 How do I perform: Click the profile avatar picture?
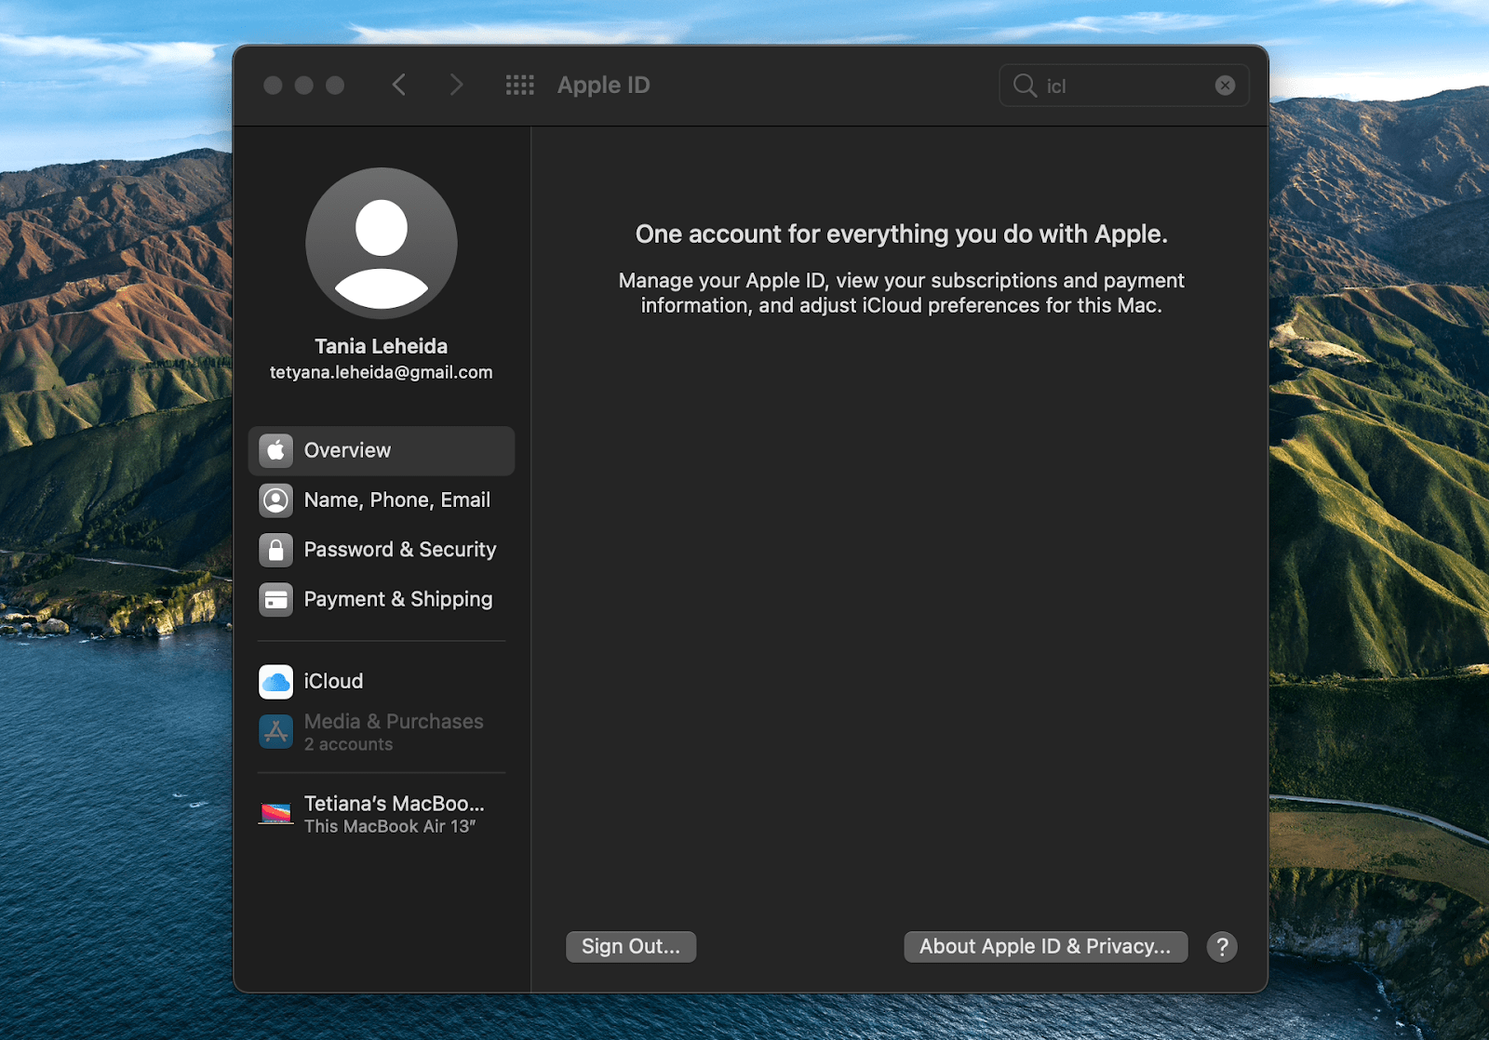382,243
